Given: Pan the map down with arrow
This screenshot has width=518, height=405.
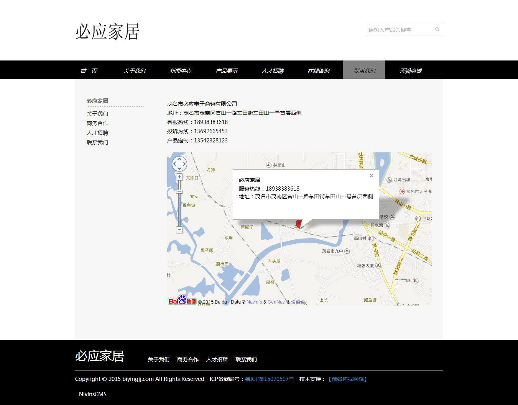Looking at the screenshot, I should [x=179, y=169].
